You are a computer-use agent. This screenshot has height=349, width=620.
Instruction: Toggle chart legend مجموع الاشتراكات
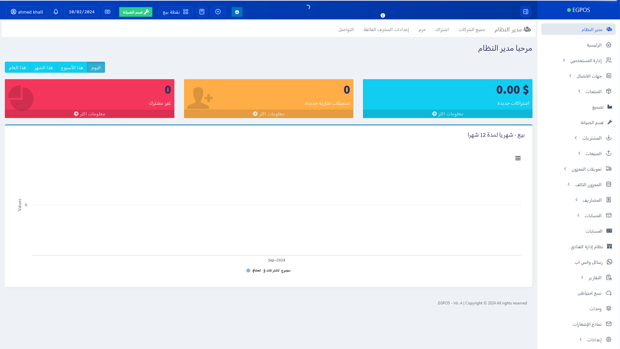[269, 270]
